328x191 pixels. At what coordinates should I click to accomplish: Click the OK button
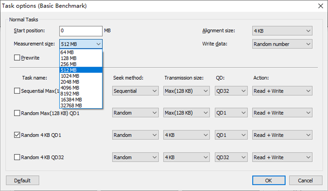269,181
